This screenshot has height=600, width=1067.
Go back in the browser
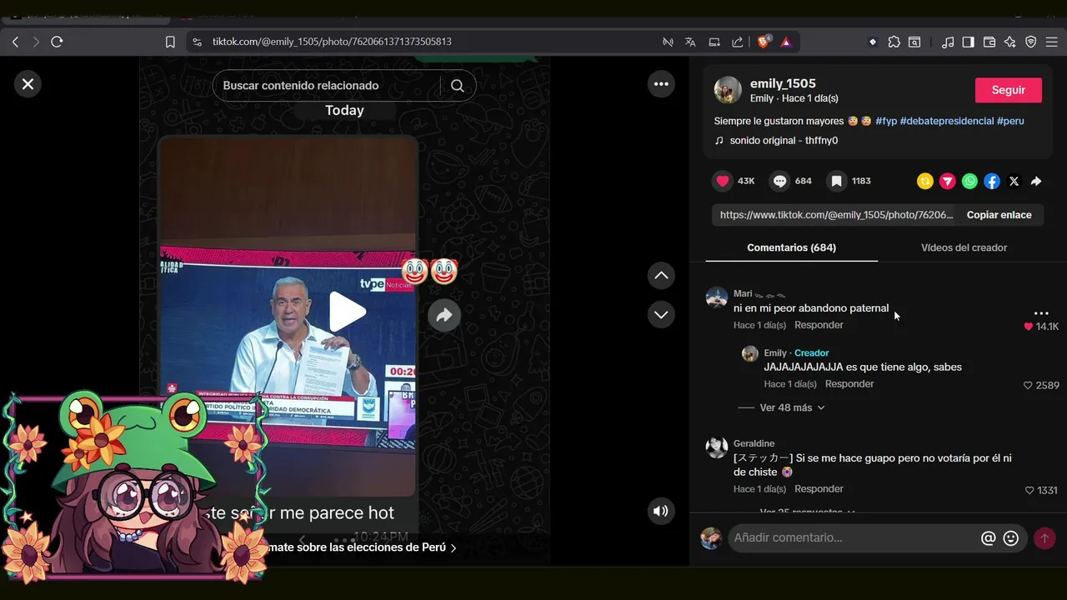point(15,42)
